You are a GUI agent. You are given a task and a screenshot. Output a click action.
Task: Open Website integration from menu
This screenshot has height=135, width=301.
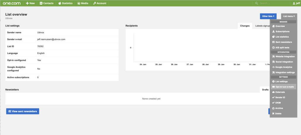[283, 57]
